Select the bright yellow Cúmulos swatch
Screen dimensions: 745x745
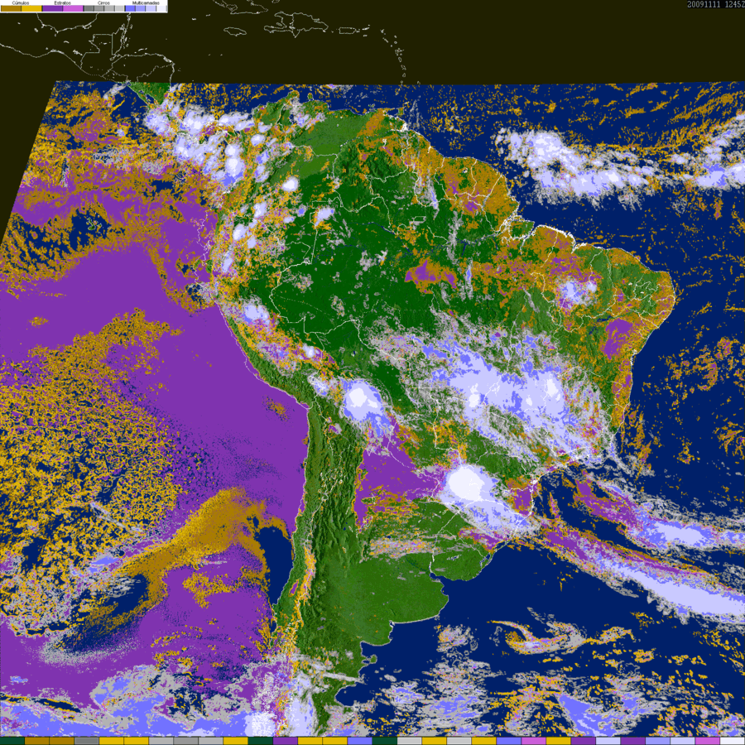click(31, 8)
